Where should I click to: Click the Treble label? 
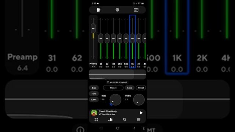click(x=128, y=96)
